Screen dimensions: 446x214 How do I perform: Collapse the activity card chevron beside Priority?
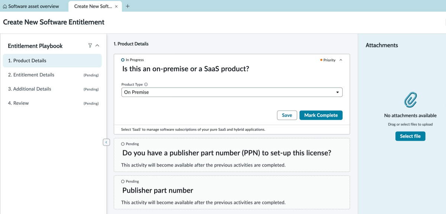[x=341, y=60]
